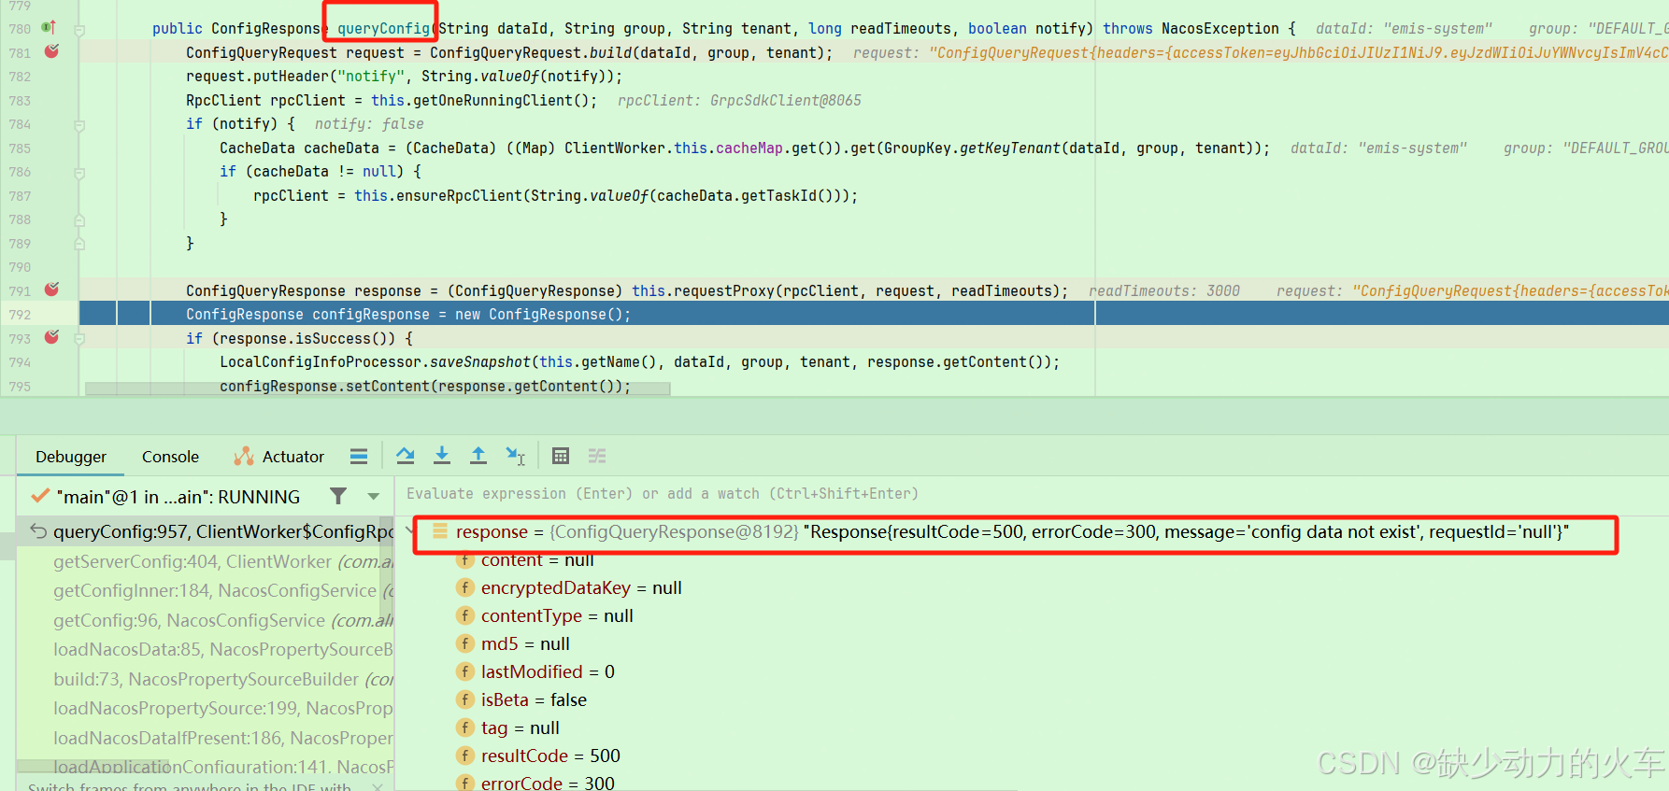Click the orange checkmark next to main thread

[40, 496]
